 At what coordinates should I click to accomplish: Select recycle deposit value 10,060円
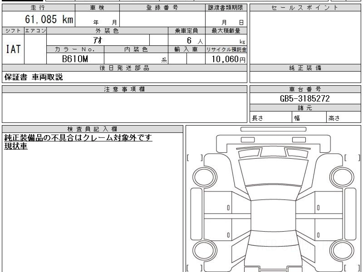point(228,59)
